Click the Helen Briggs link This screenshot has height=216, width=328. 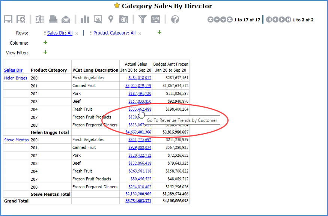point(16,78)
